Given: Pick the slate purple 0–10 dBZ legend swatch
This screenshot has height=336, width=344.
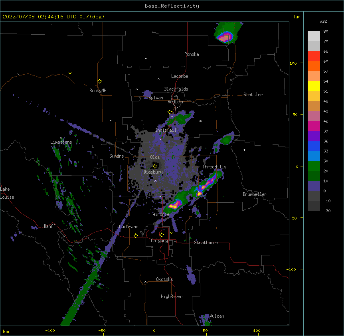Looking at the screenshot, I should pyautogui.click(x=314, y=186).
